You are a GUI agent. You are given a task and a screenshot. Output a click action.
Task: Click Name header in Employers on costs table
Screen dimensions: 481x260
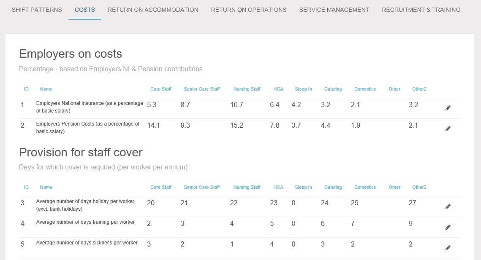pos(46,89)
